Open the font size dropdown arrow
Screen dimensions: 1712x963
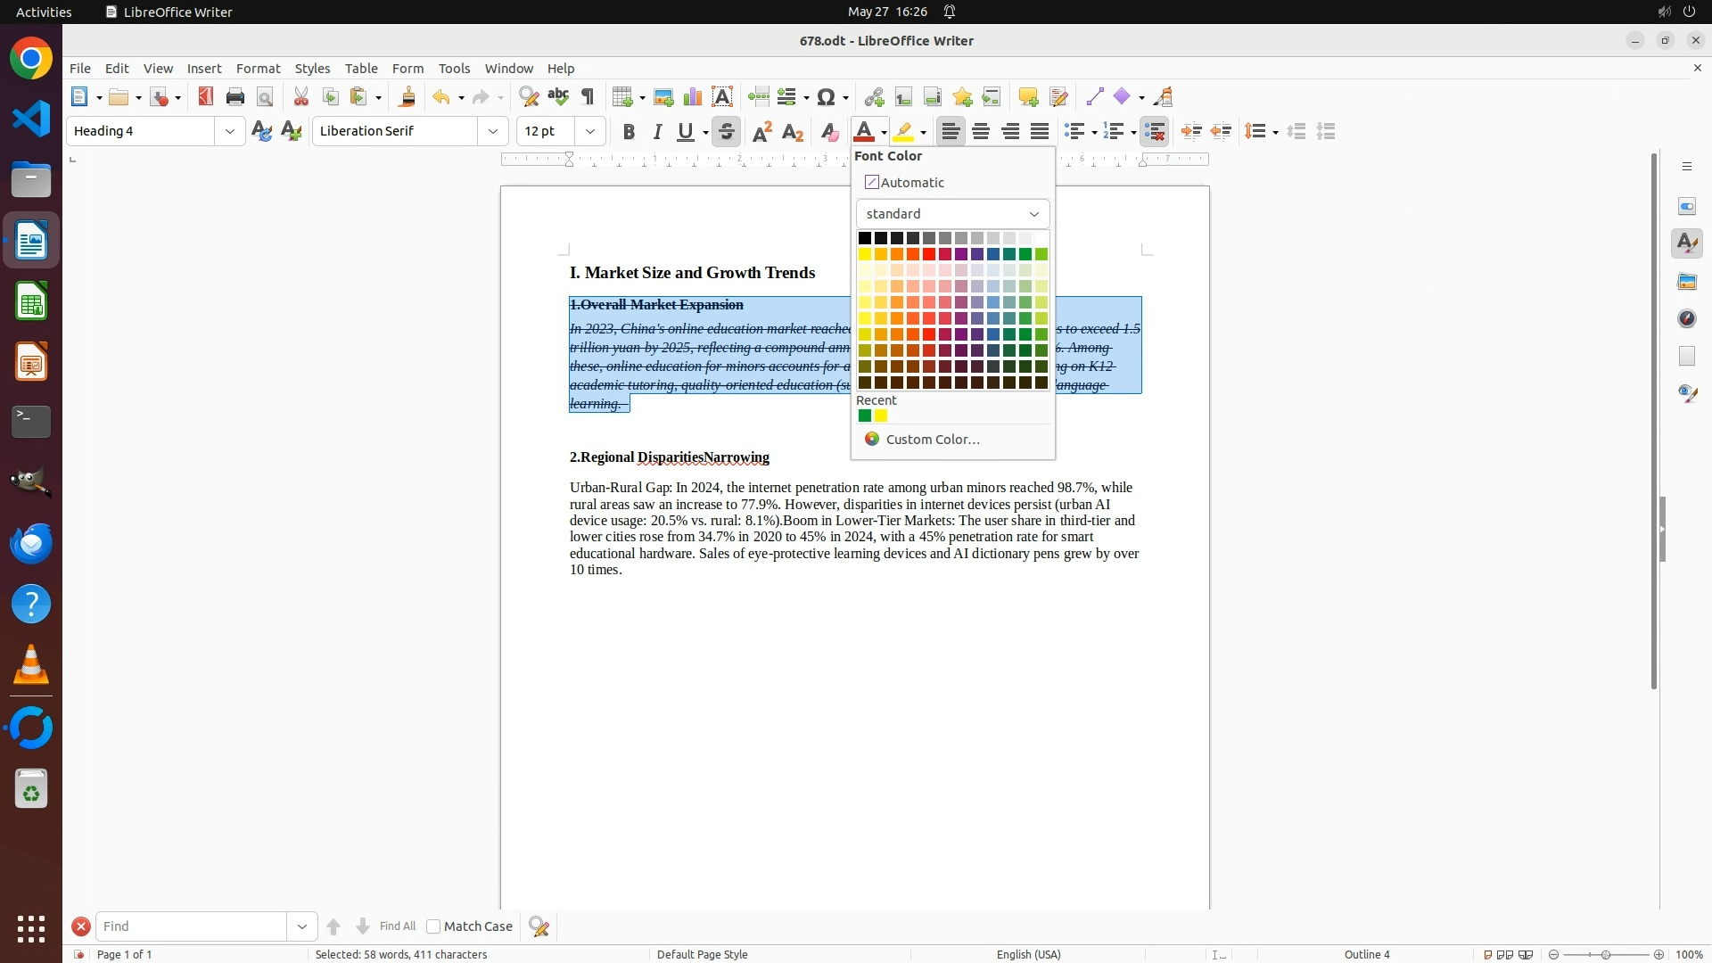pos(590,132)
